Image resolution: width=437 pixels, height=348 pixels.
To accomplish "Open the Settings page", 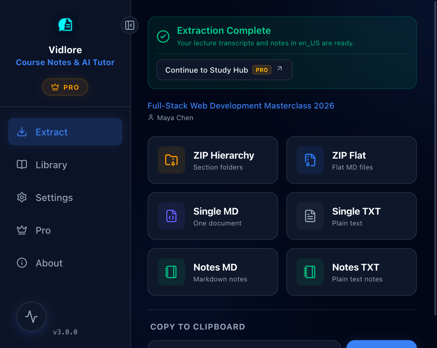I will tap(65, 197).
